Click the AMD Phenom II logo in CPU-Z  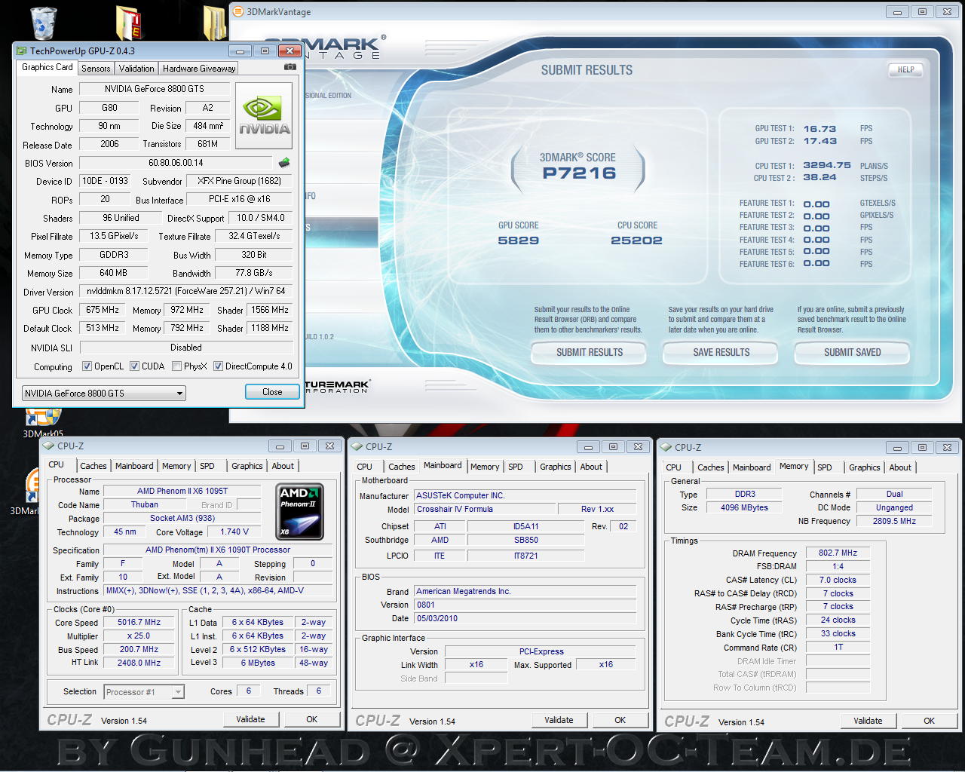tap(300, 512)
